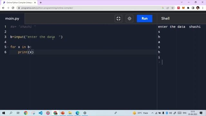The width and height of the screenshot is (206, 116).
Task: Open the weather widget showing 33°C Haze
Action: (x=140, y=113)
